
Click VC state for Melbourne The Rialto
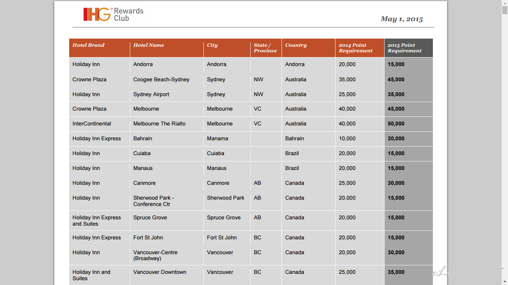pyautogui.click(x=258, y=124)
